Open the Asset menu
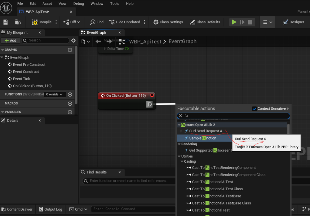The width and height of the screenshot is (310, 216). pyautogui.click(x=47, y=4)
